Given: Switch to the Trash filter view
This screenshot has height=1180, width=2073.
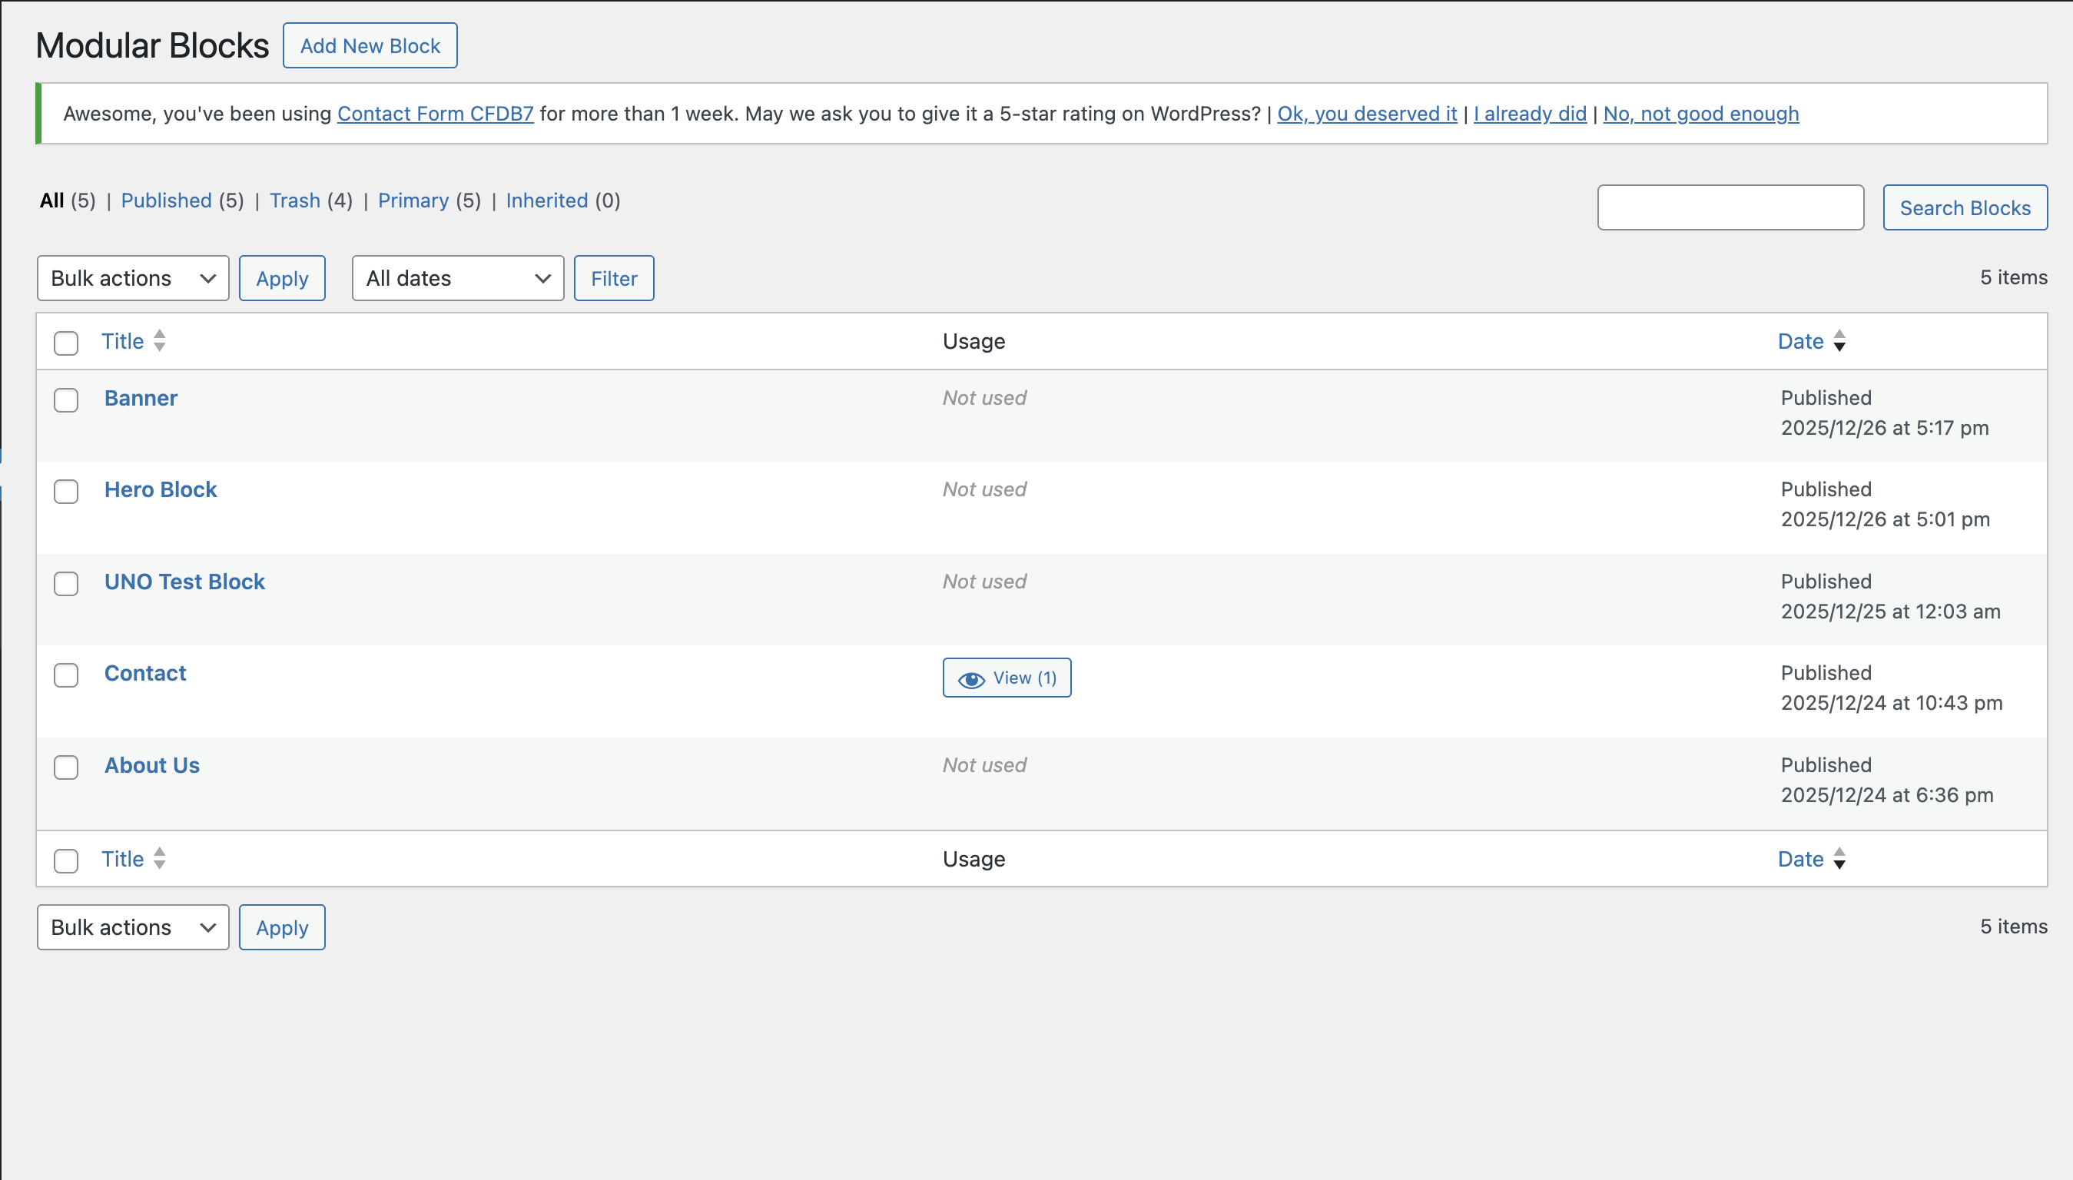Looking at the screenshot, I should (295, 201).
